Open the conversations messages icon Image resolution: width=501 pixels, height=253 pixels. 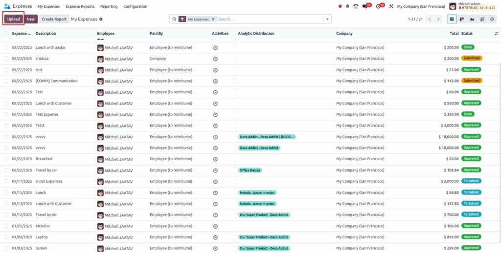(x=365, y=6)
